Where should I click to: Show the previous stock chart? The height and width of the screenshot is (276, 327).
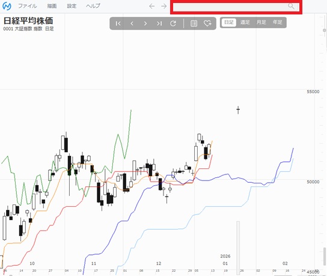pyautogui.click(x=132, y=23)
